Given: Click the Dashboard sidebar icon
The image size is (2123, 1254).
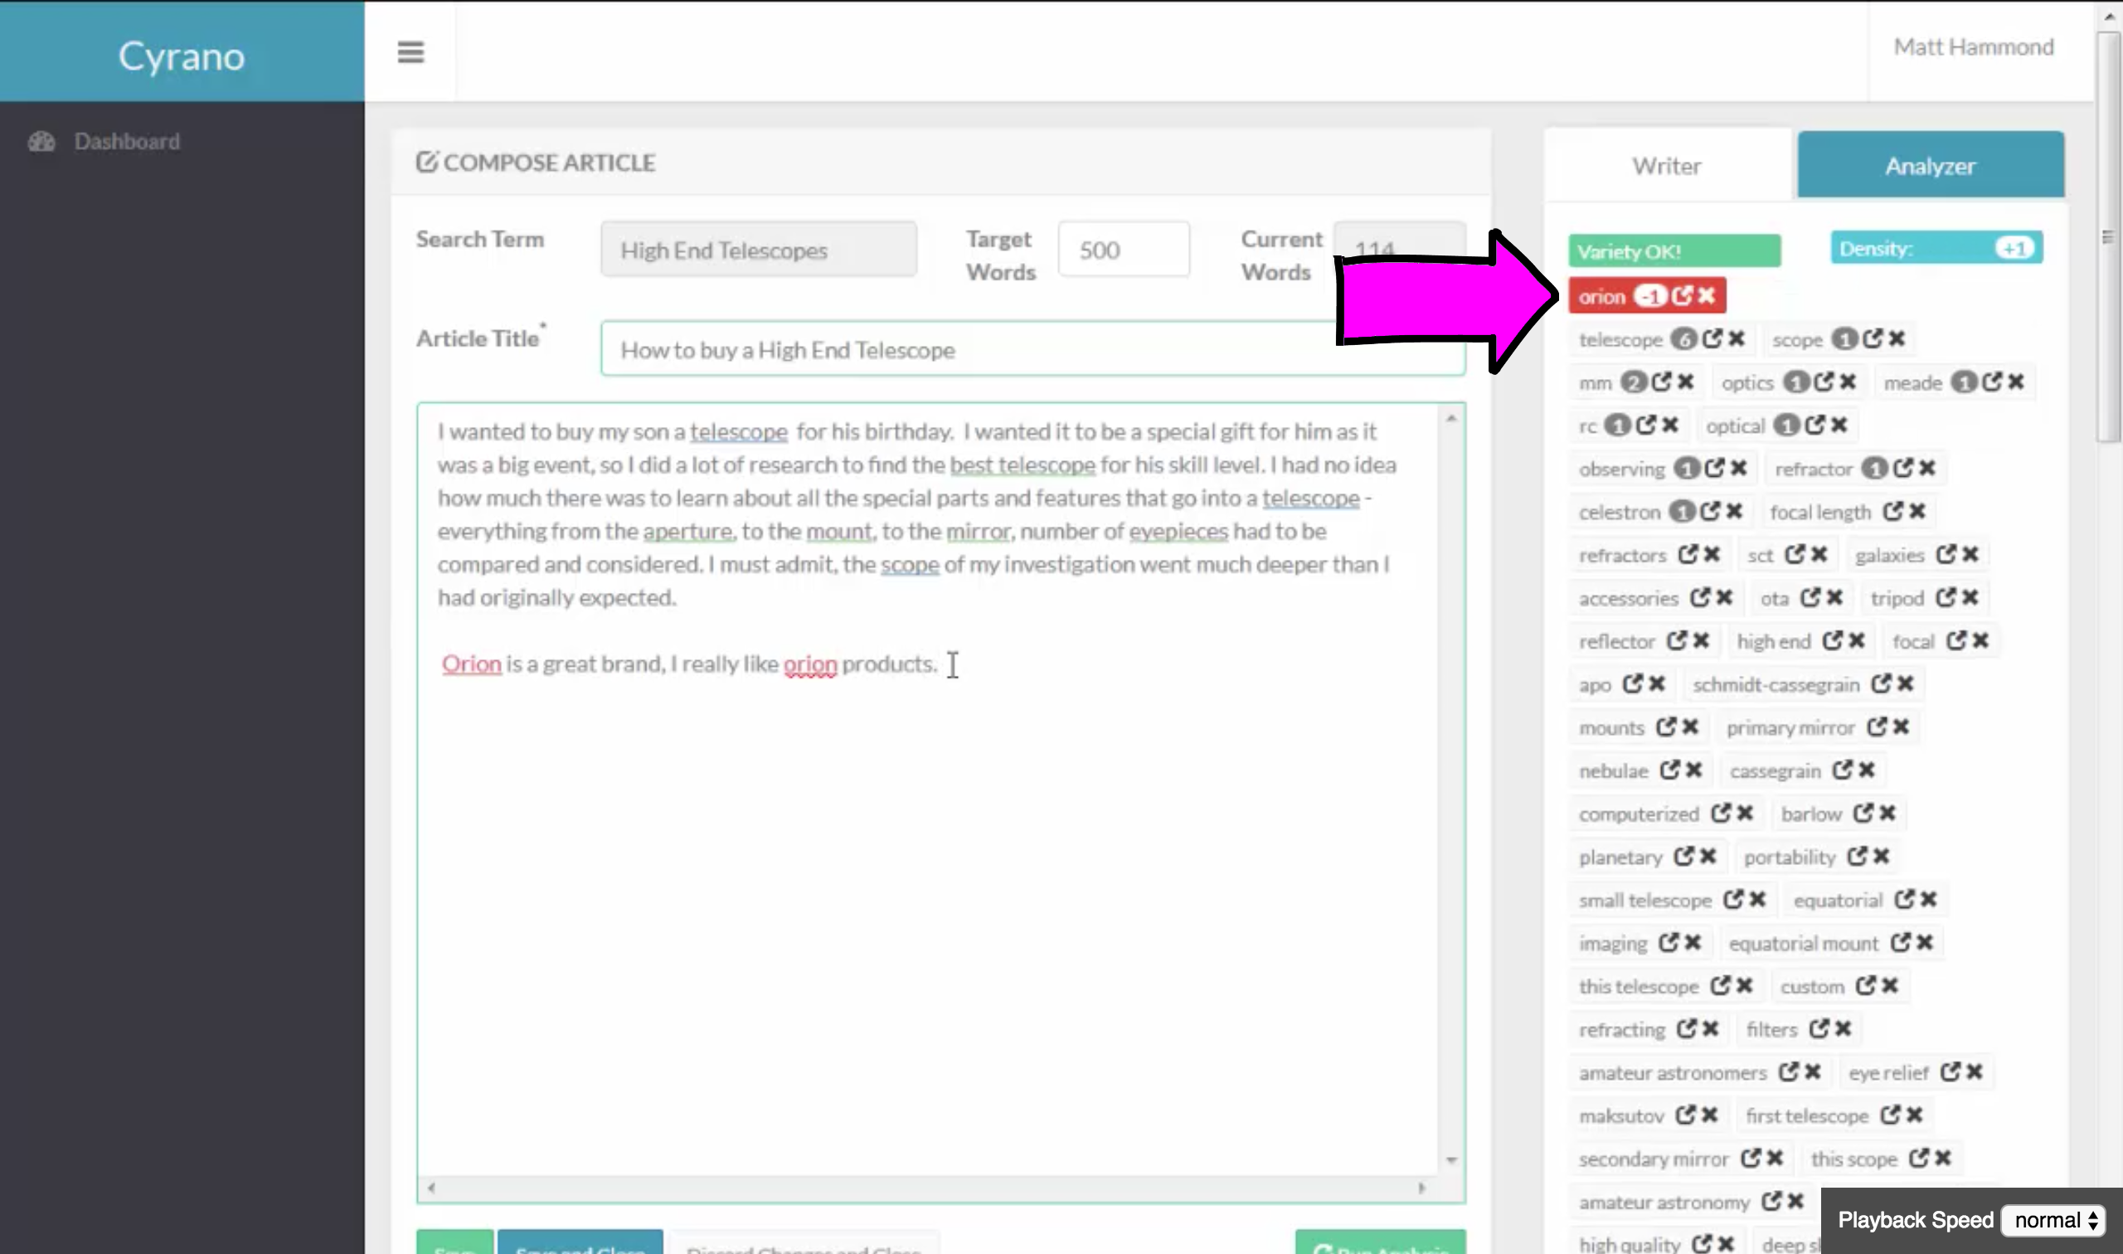Looking at the screenshot, I should (x=41, y=141).
